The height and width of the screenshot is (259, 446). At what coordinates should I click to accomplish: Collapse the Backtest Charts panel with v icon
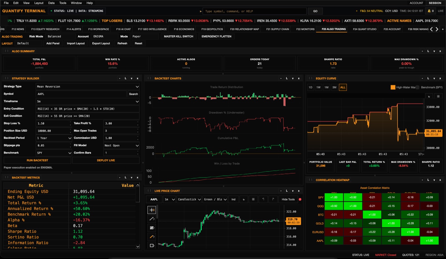pyautogui.click(x=293, y=79)
